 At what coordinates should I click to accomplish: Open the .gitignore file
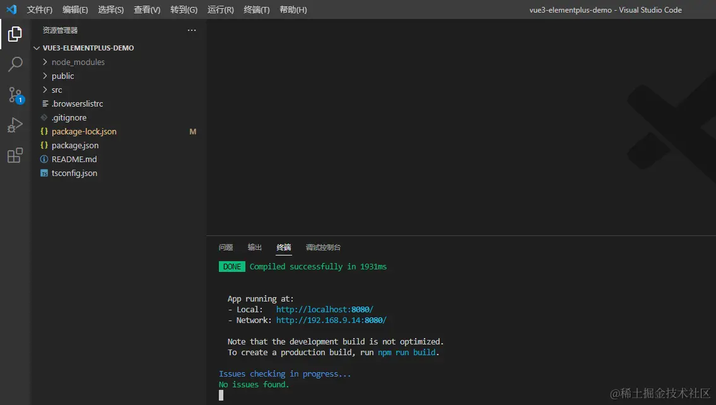coord(69,118)
